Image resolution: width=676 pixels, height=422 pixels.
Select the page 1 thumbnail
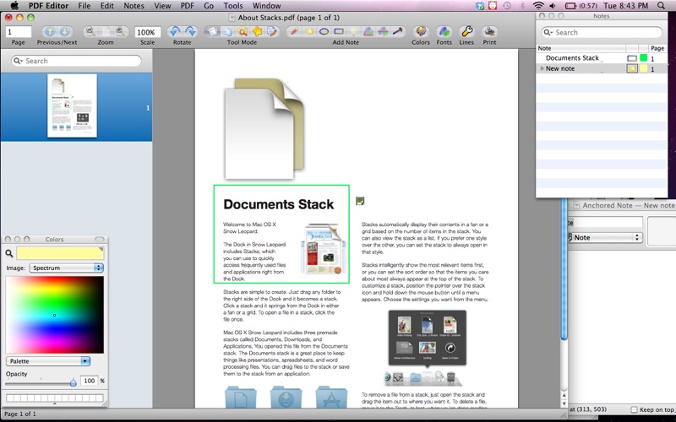tap(72, 106)
